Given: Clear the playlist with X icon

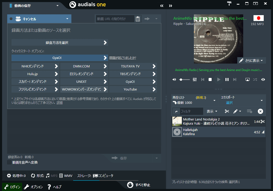Looking at the screenshot, I should [x=260, y=111].
